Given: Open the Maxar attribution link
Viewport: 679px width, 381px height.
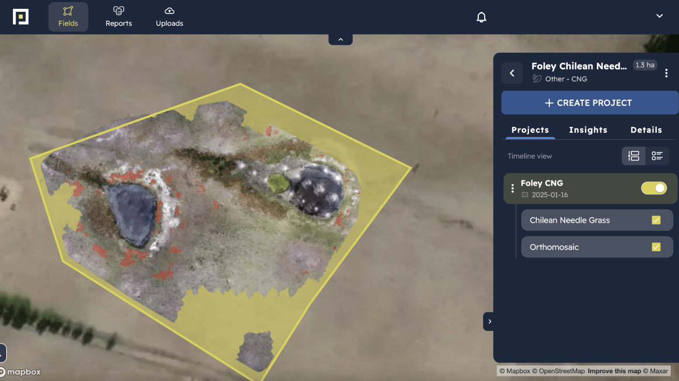Looking at the screenshot, I should [x=656, y=371].
